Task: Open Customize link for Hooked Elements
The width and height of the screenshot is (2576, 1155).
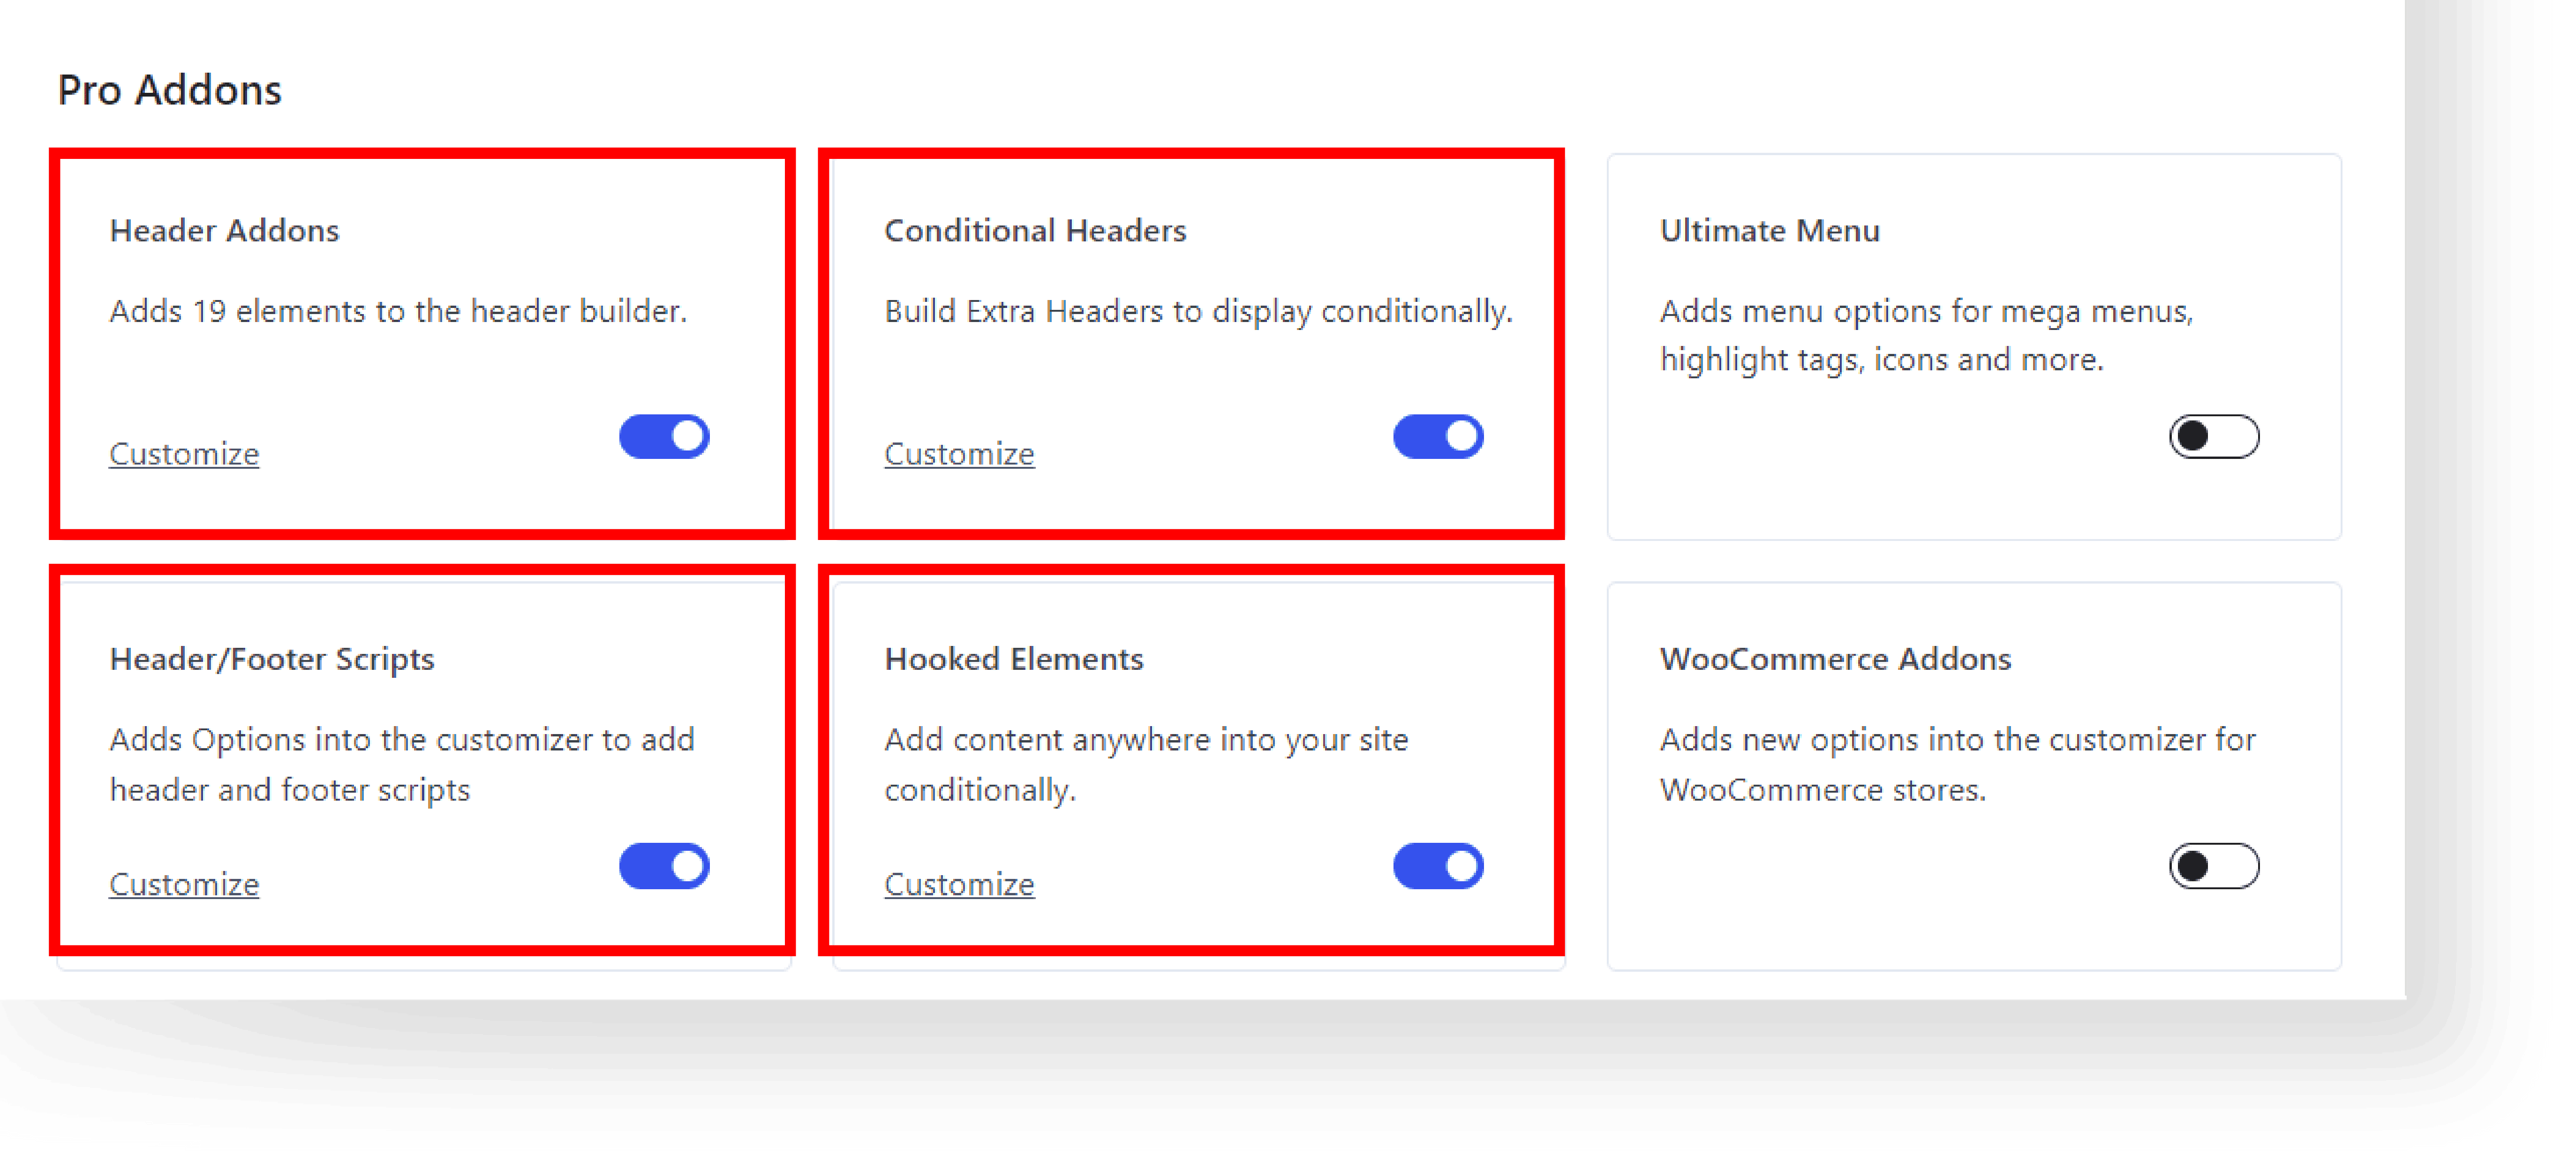Action: [x=959, y=884]
